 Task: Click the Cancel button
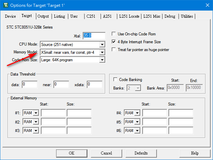(106, 153)
